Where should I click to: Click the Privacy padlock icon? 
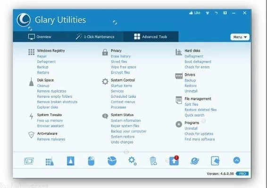click(105, 52)
